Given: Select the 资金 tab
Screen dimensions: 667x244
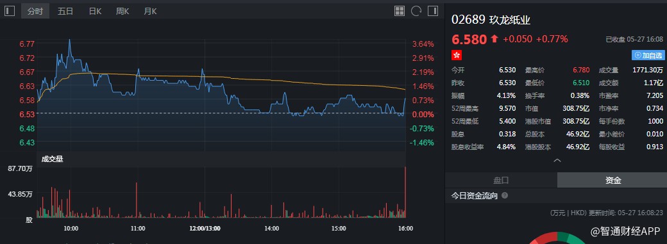Looking at the screenshot, I should pos(613,180).
